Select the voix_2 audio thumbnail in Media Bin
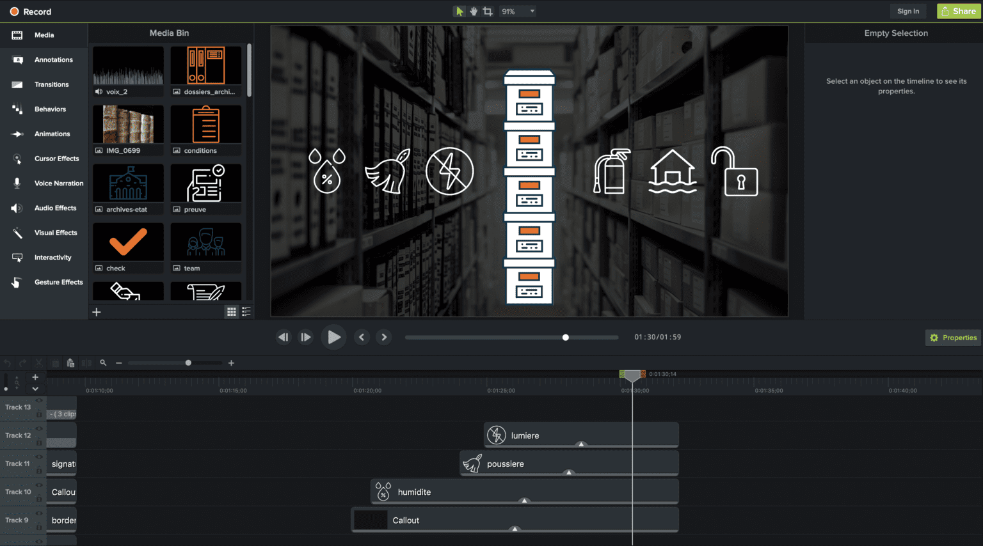The height and width of the screenshot is (546, 983). point(127,65)
